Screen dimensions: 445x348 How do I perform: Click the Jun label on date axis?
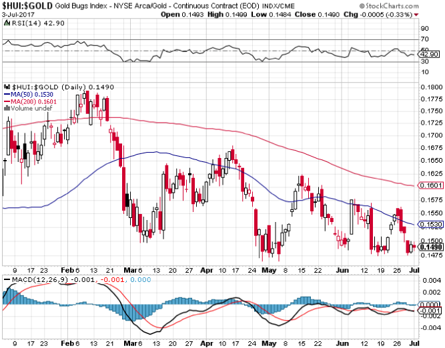click(x=342, y=289)
